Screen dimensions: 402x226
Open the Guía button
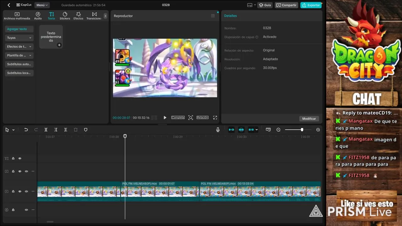click(265, 5)
